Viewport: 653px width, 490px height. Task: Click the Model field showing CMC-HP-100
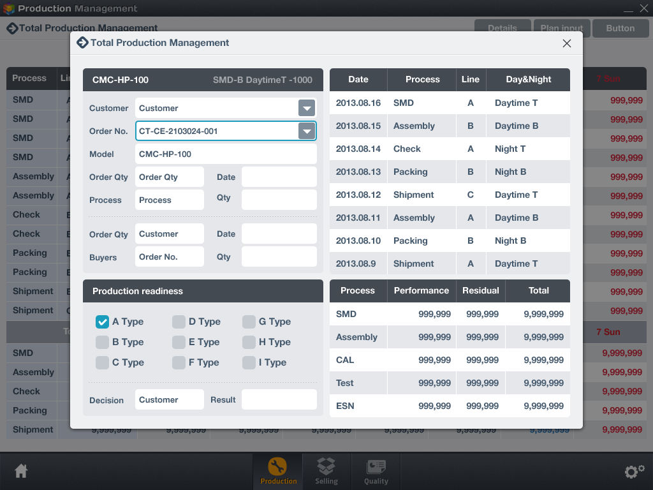click(226, 154)
